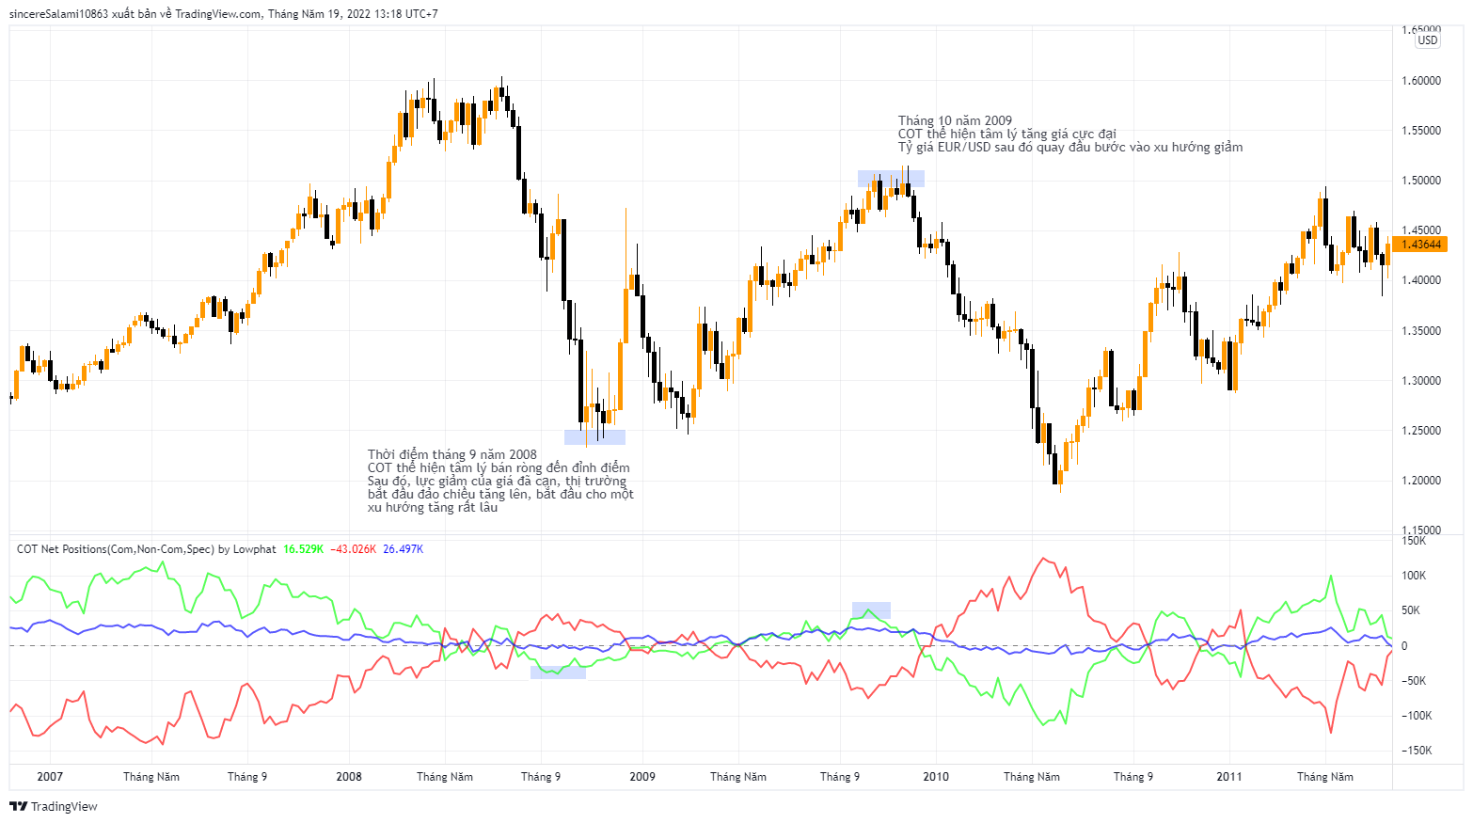Click the −100K label on the indicator axis
Viewport: 1473px width, 823px height.
coord(1417,716)
